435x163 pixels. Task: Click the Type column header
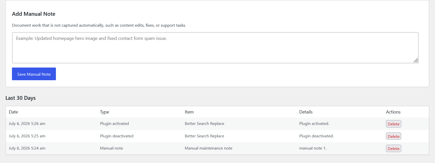pos(104,112)
